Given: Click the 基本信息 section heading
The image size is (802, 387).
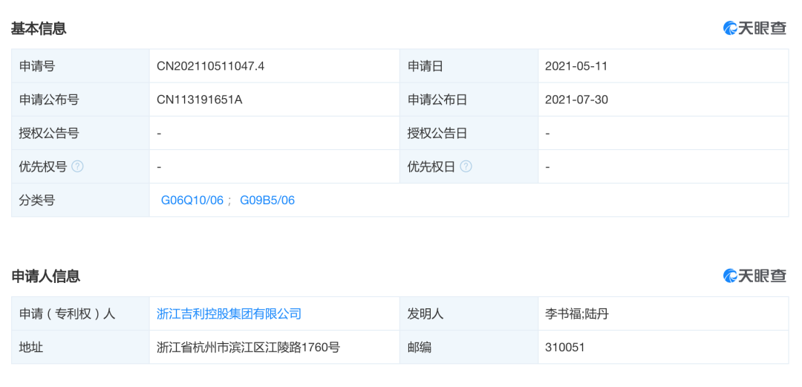Looking at the screenshot, I should (39, 28).
